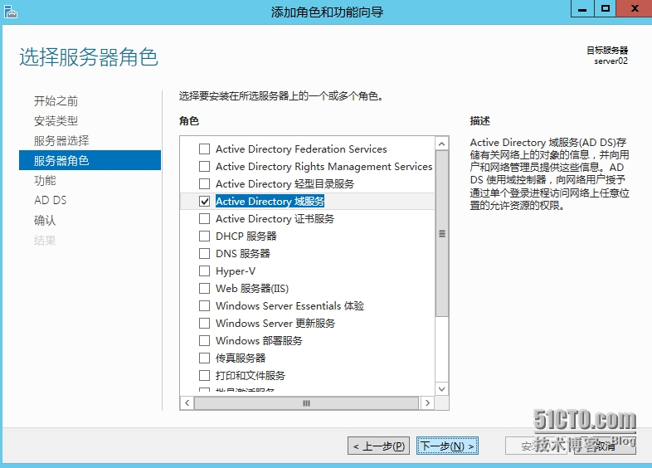Select the Windows 部署服务 label text
Viewport: 652px width, 468px height.
coord(259,341)
